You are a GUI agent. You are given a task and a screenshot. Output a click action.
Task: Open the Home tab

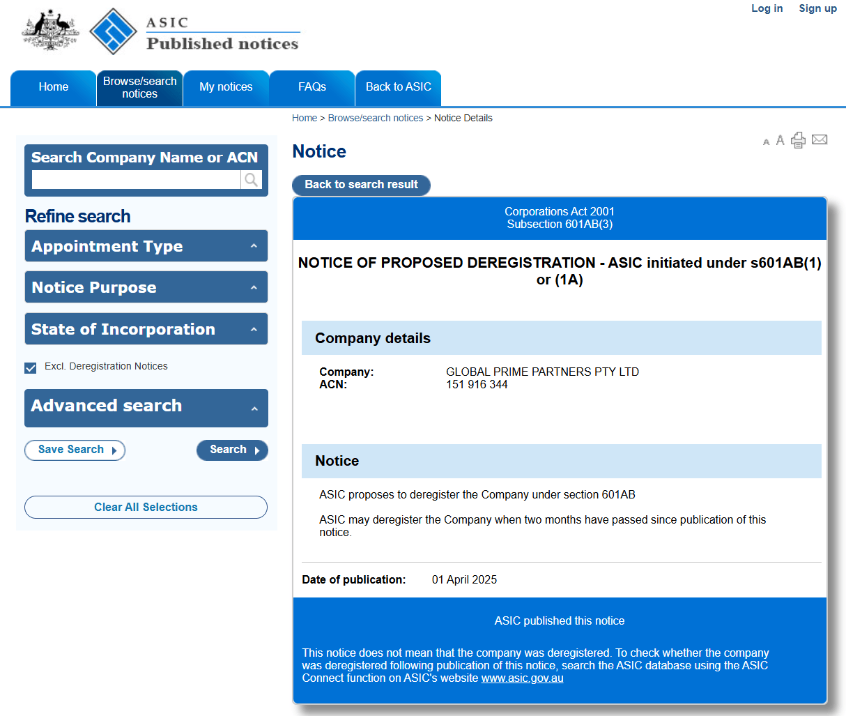point(54,88)
